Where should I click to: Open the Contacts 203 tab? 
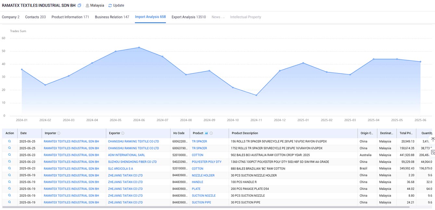(x=35, y=17)
